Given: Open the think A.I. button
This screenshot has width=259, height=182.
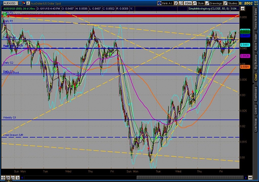Looking at the screenshot, I should click(x=165, y=3).
